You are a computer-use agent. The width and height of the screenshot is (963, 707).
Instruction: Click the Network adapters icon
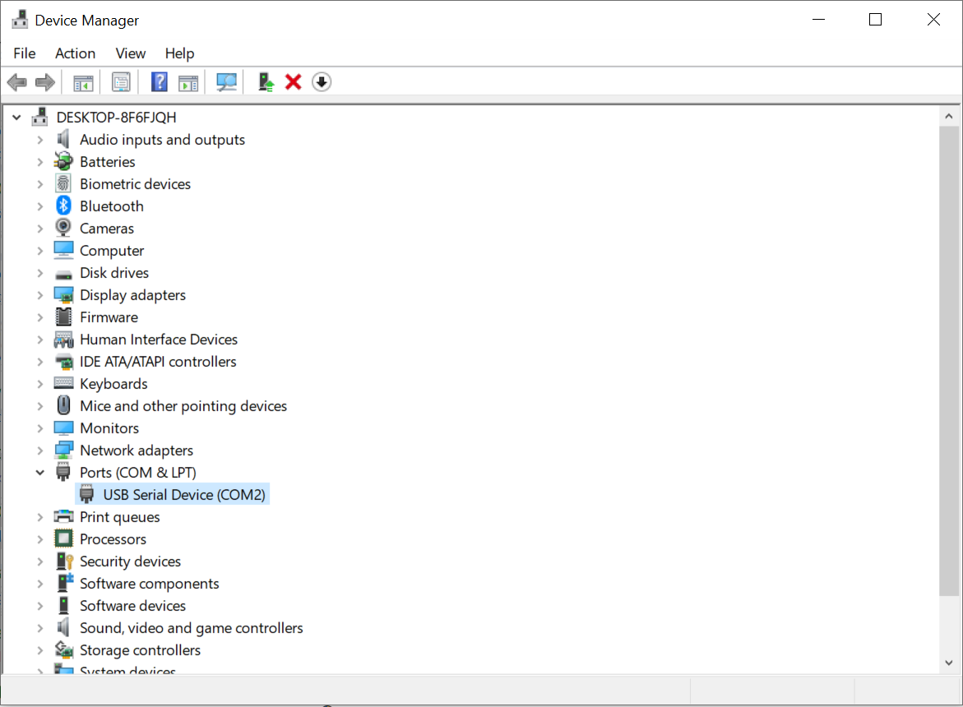pos(63,450)
